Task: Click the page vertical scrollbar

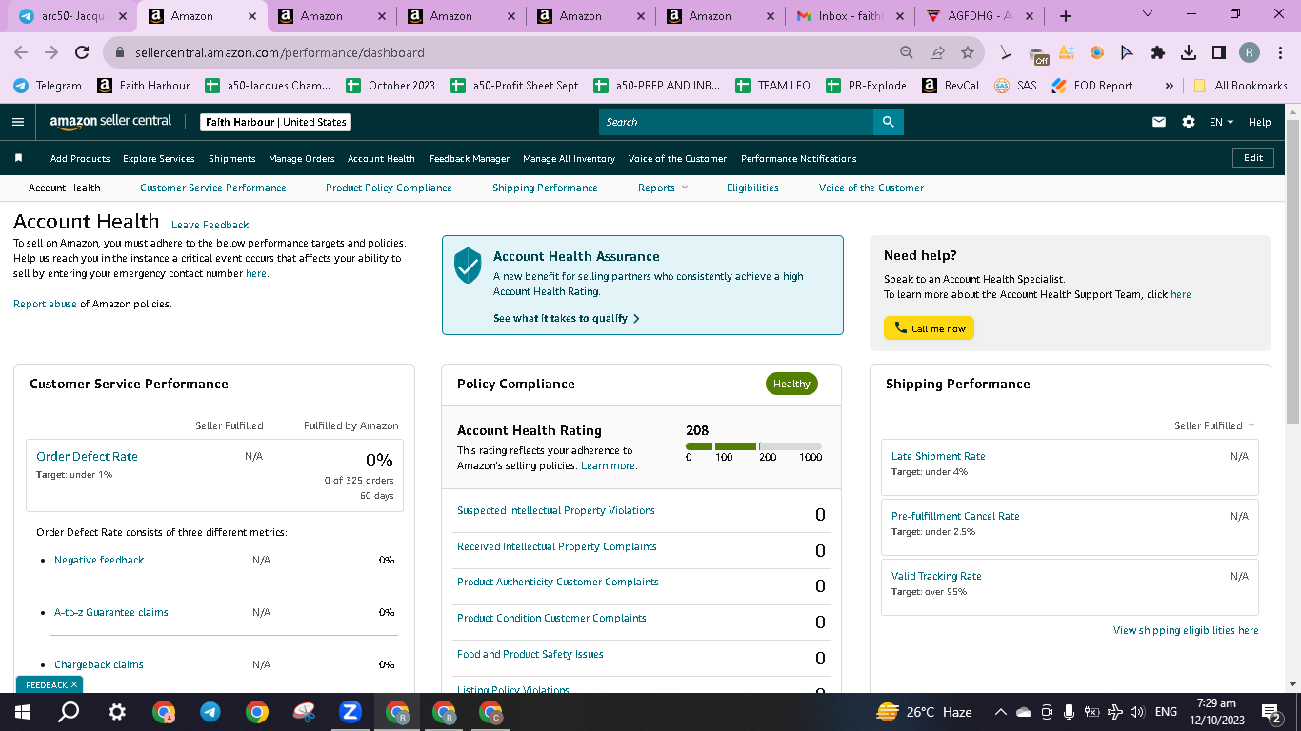Action: (x=1292, y=271)
